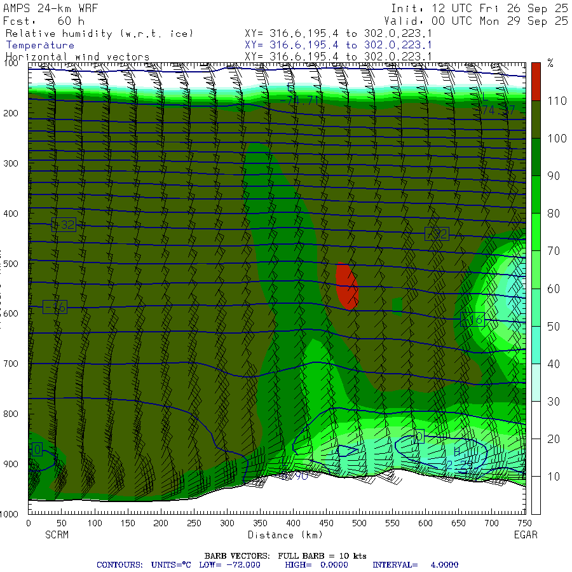Image resolution: width=572 pixels, height=572 pixels.
Task: Click the Distance (km) axis label
Action: pos(277,535)
